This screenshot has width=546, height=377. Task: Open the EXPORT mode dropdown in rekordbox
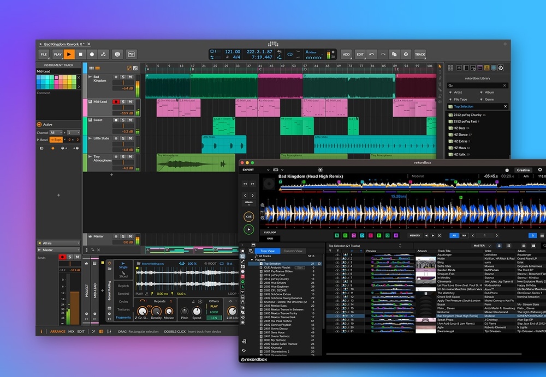(268, 170)
